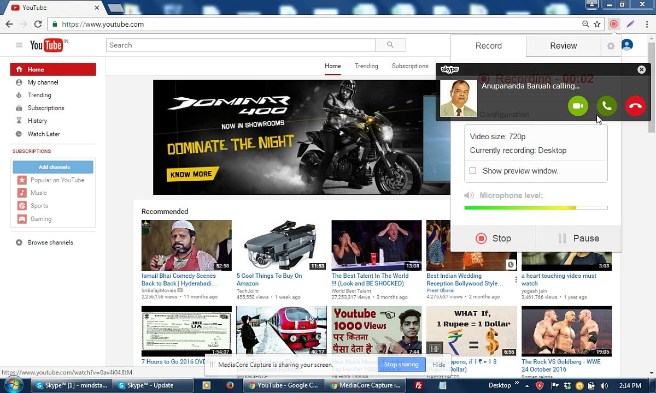Open the YouTube account avatar

(628, 45)
